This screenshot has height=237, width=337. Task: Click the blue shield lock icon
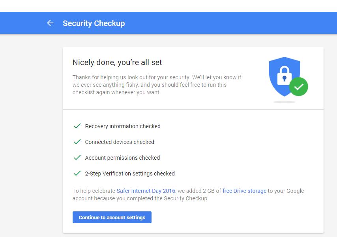[x=284, y=77]
